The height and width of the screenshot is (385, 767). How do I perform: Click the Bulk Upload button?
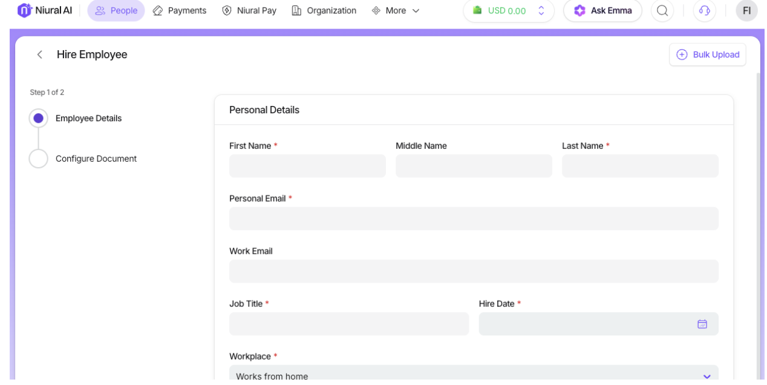point(708,54)
